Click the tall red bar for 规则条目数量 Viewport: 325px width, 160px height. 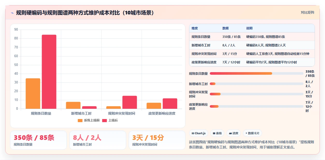point(49,72)
